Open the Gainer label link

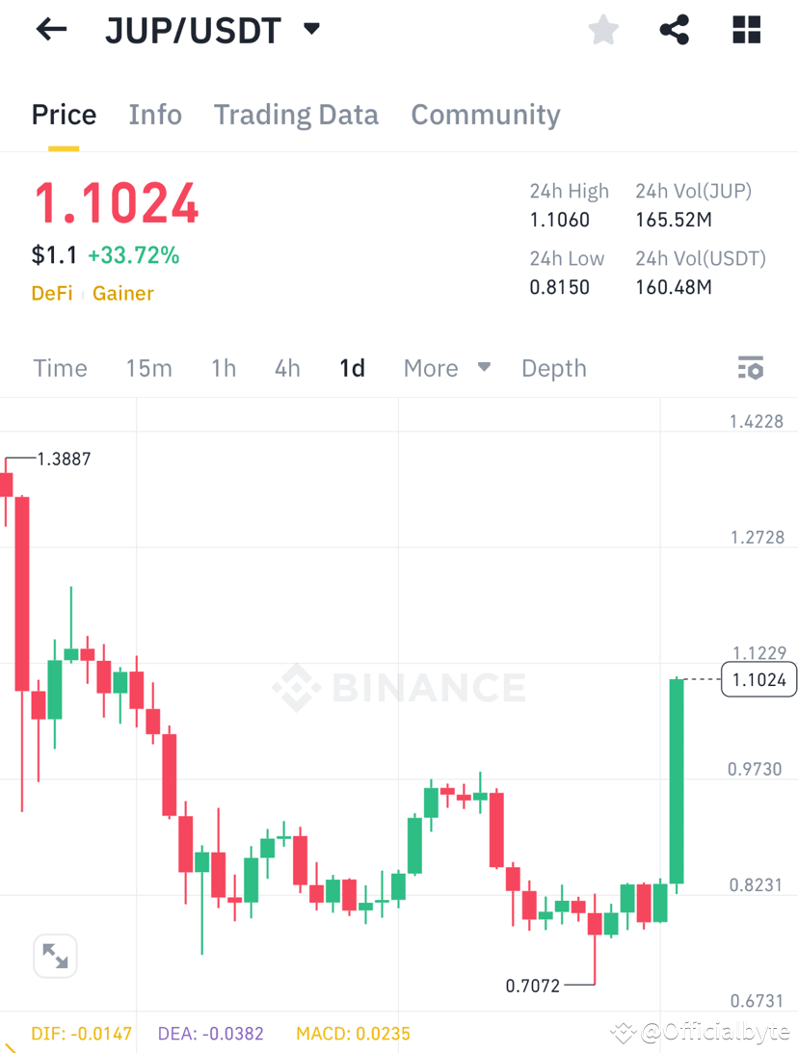[122, 293]
